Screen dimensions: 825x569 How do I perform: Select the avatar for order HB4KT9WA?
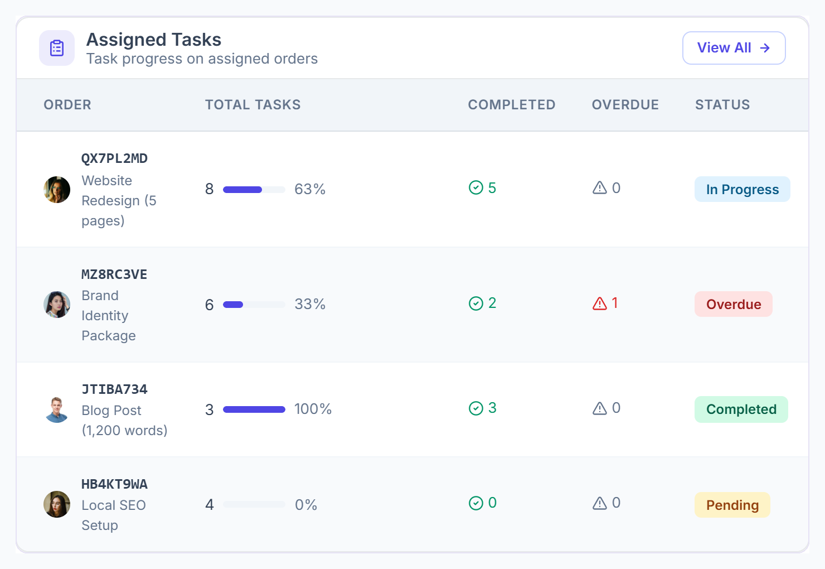click(x=57, y=504)
